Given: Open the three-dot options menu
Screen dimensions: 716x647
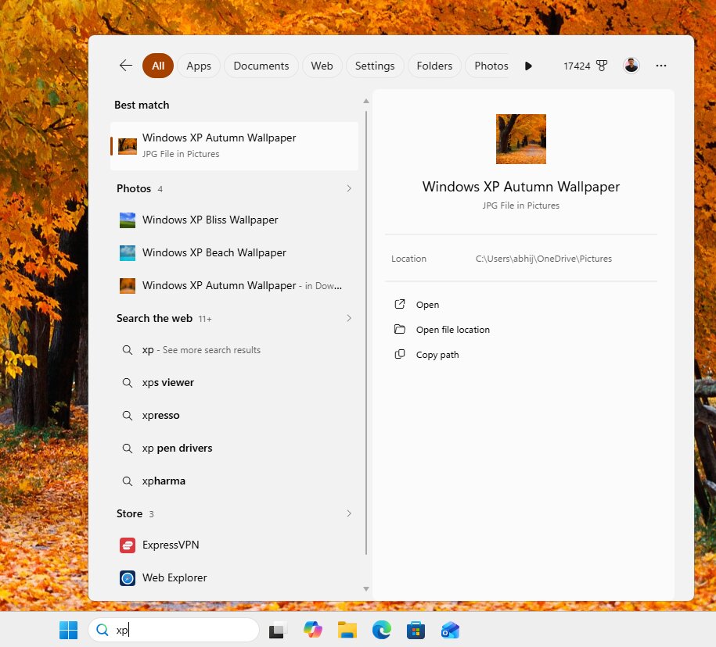Looking at the screenshot, I should [x=660, y=66].
